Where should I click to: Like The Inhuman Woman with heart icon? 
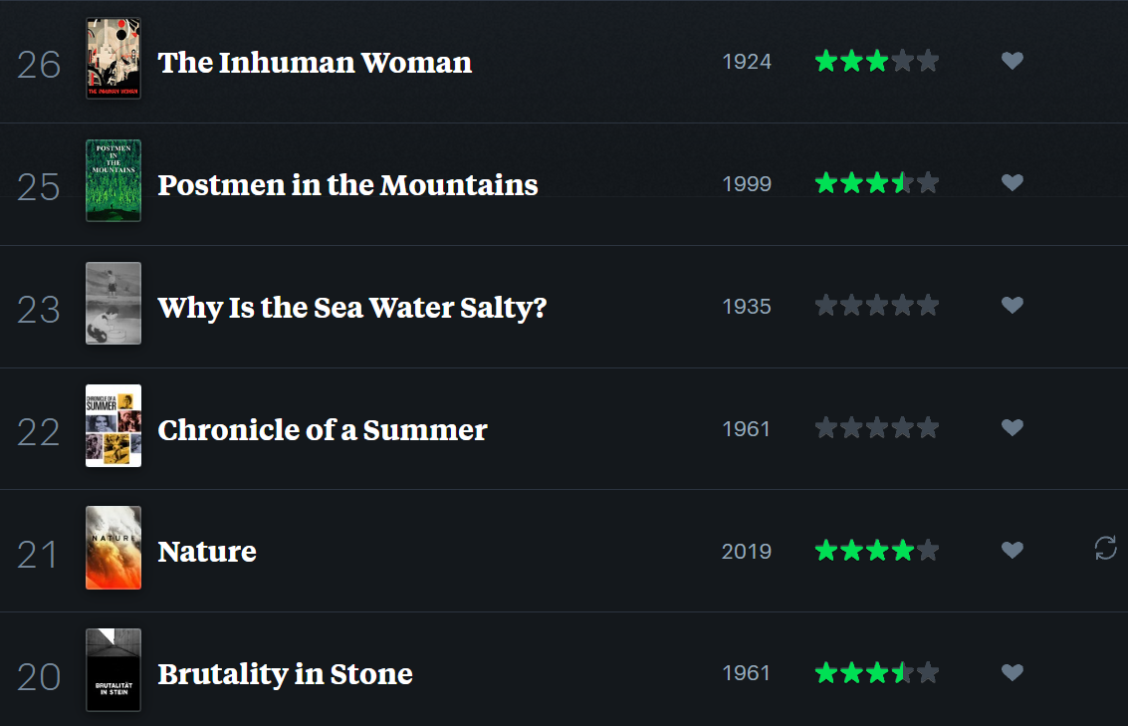pos(1012,61)
